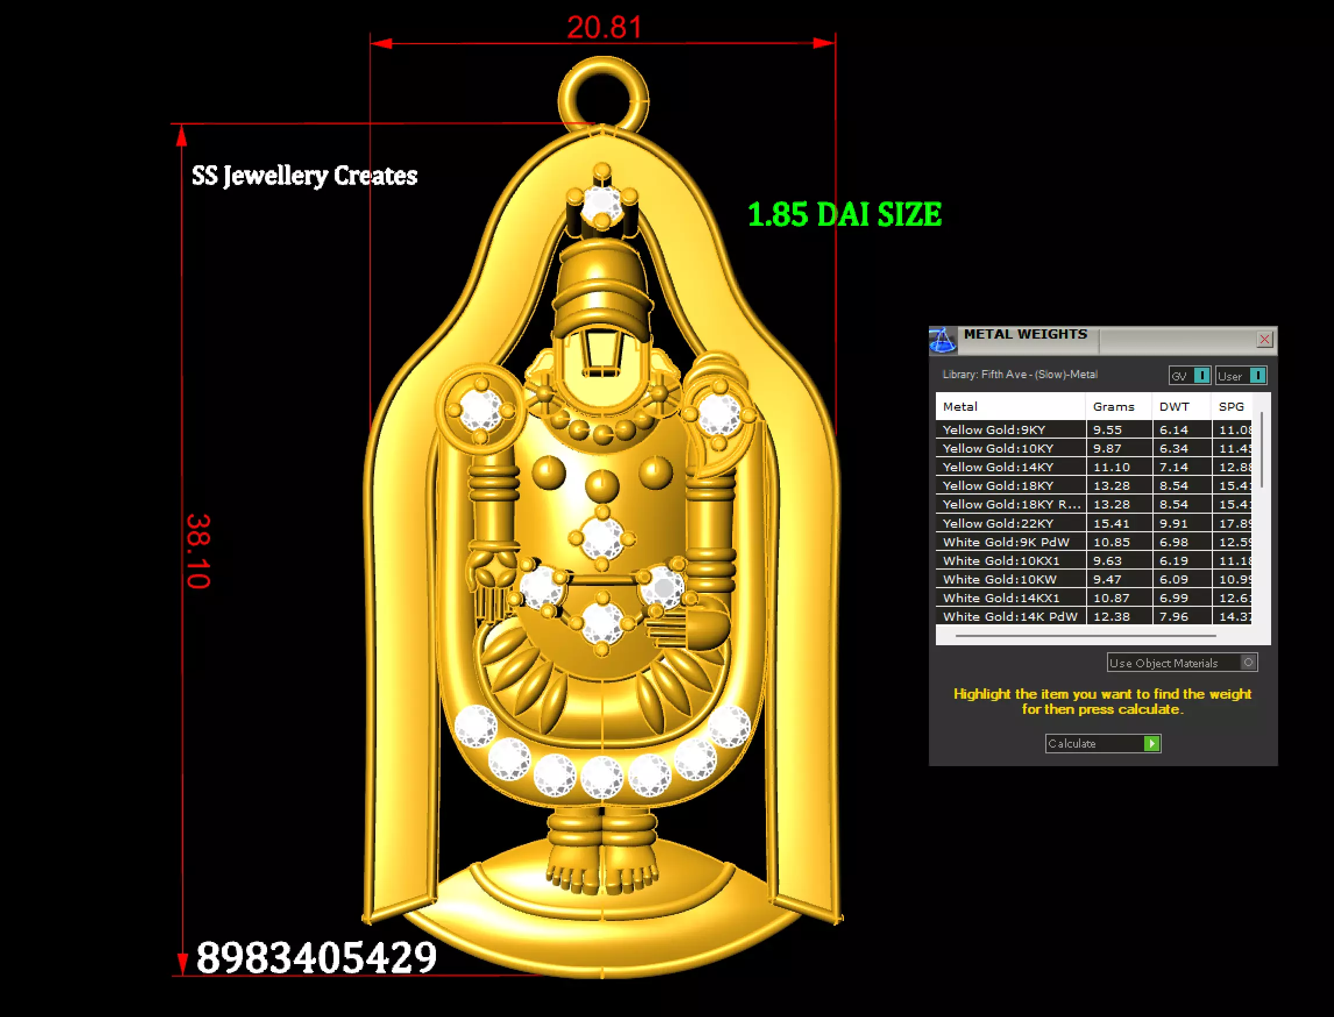
Task: Click the 7.14 DWT value
Action: coord(1173,467)
